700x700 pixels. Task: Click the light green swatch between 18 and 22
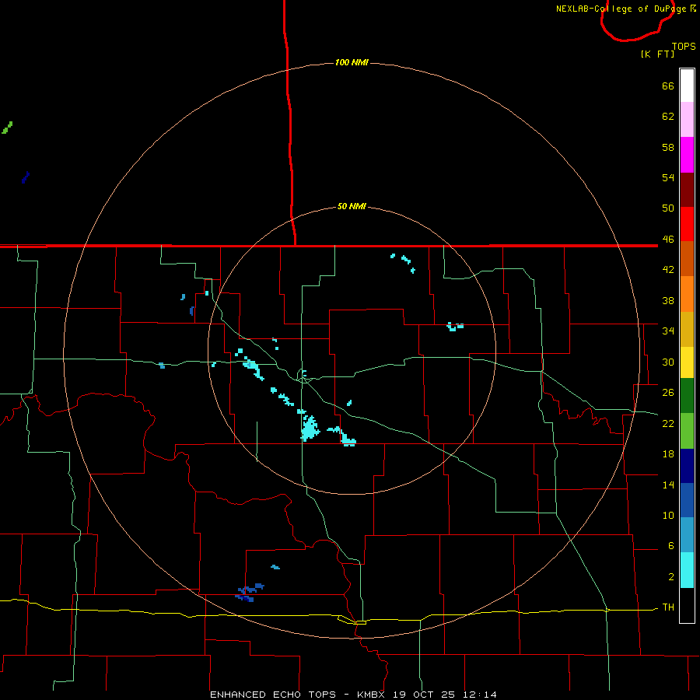687,431
